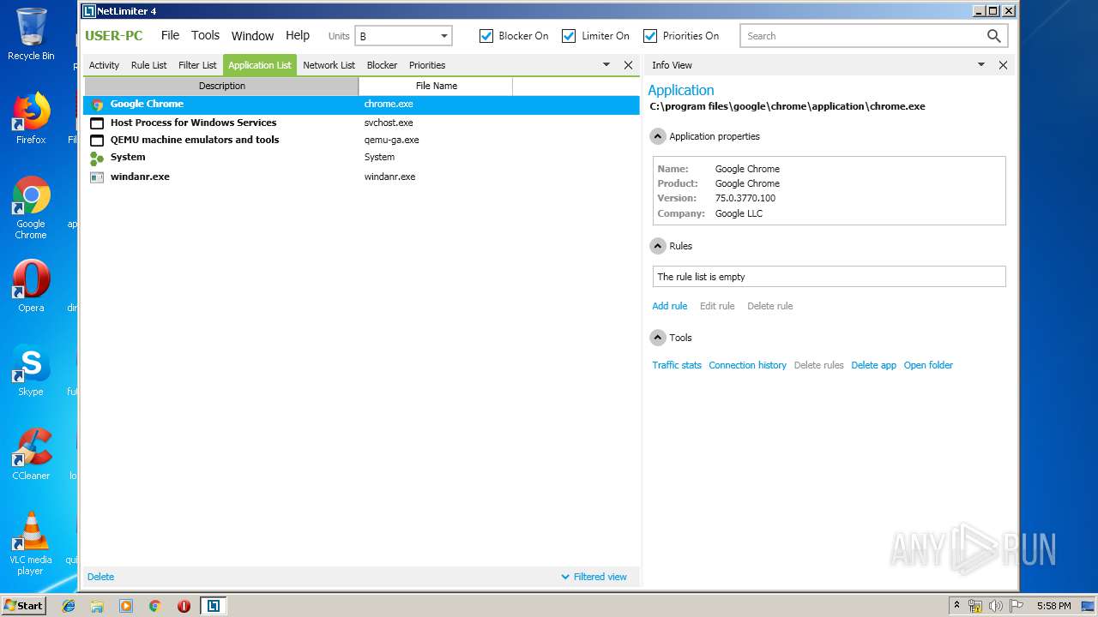Open the tab panel options dropdown arrow
Screen dimensions: 1098x617
(x=606, y=65)
